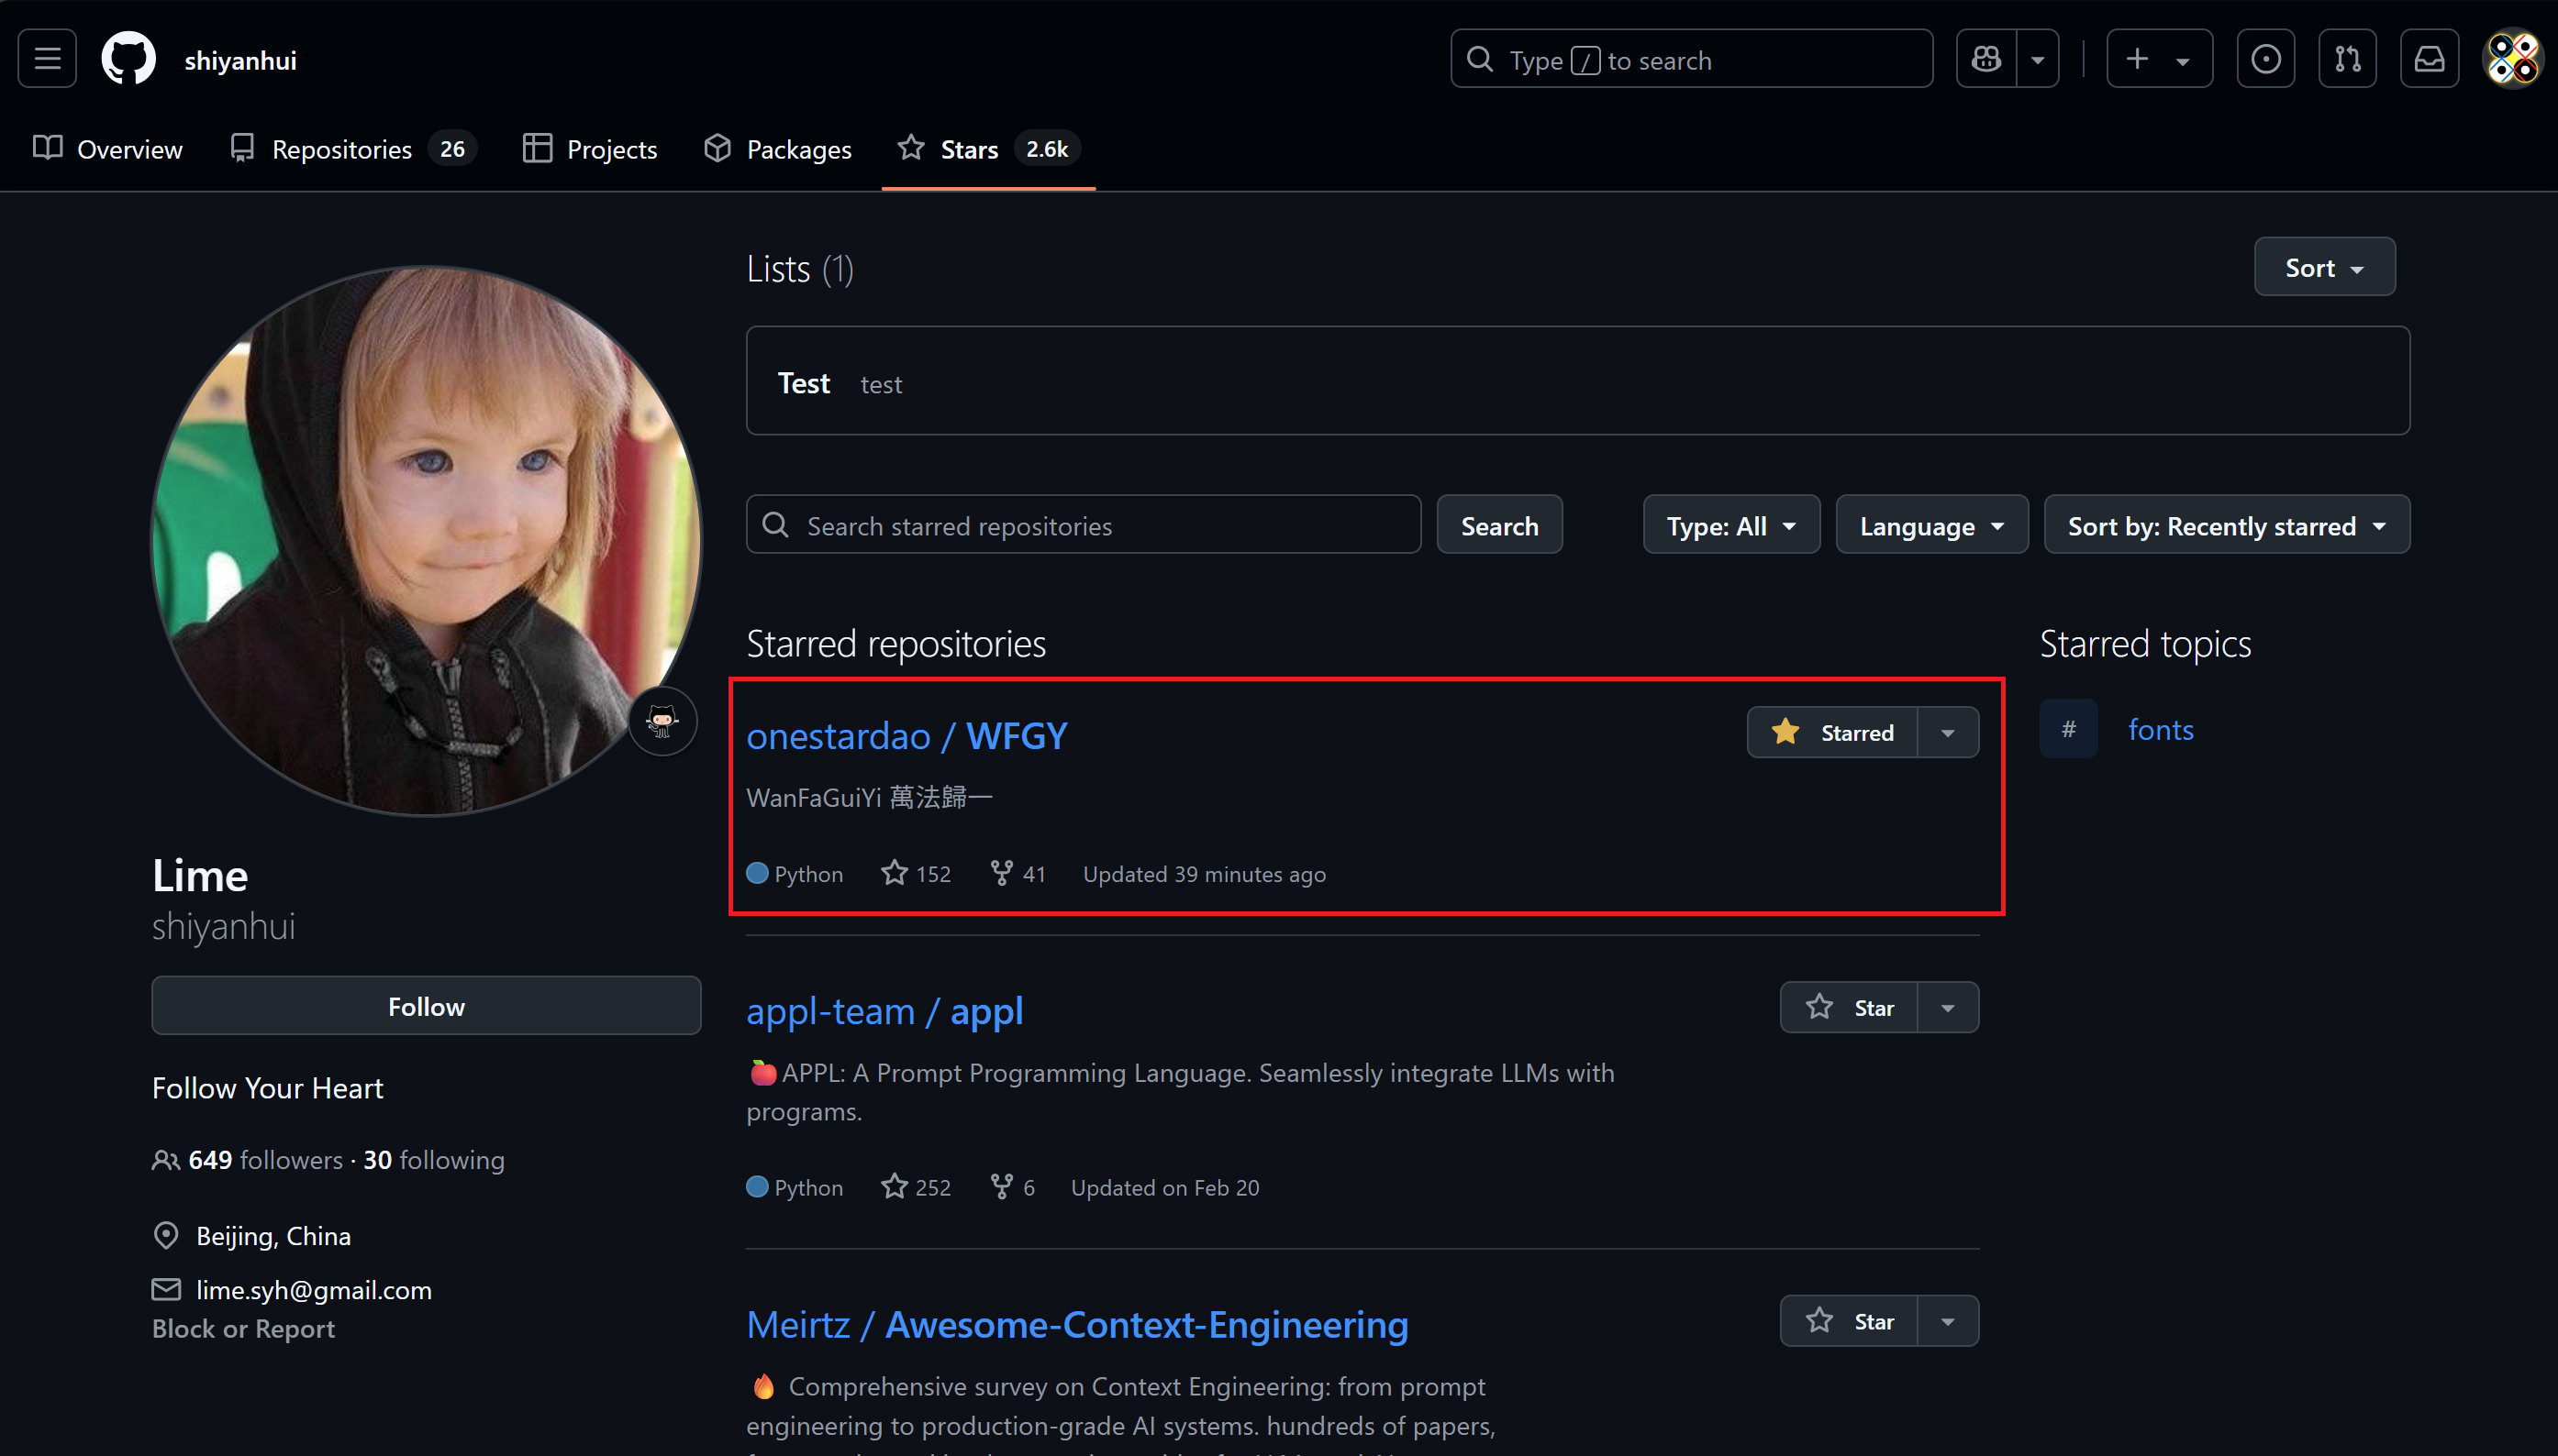Open the Language filter dropdown
The width and height of the screenshot is (2558, 1456).
[1930, 525]
